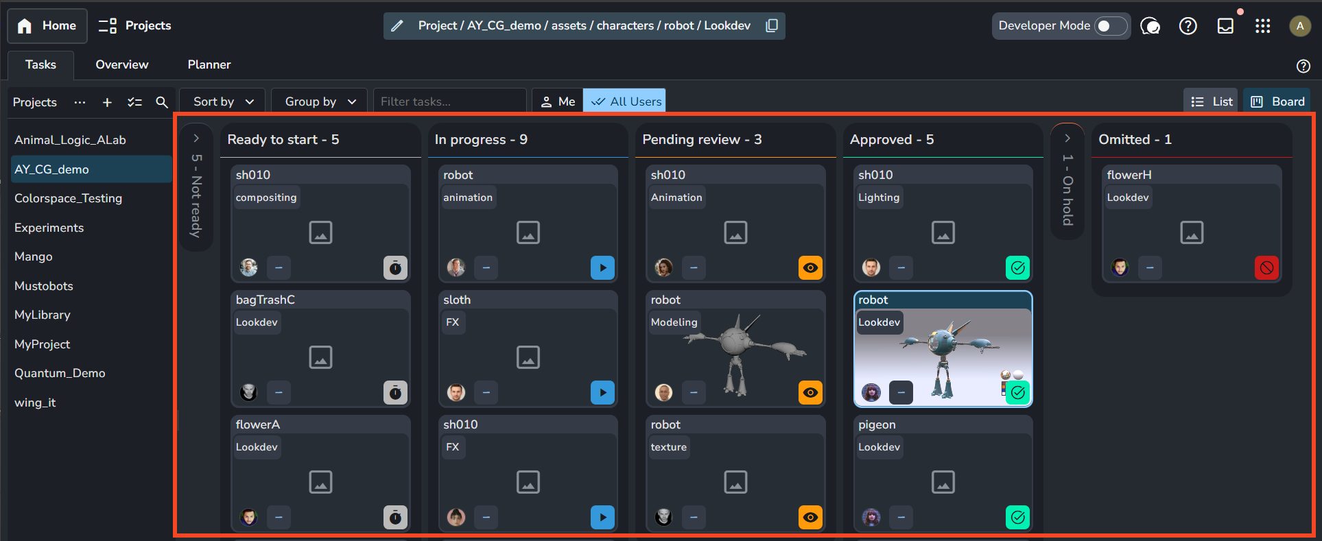Click the help question mark in the top bar
The image size is (1322, 541).
tap(1188, 26)
